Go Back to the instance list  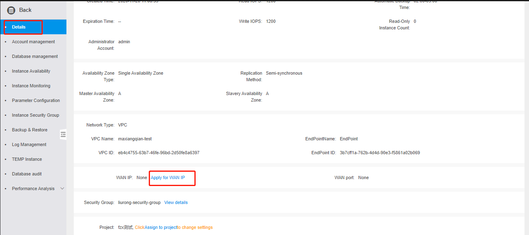25,10
